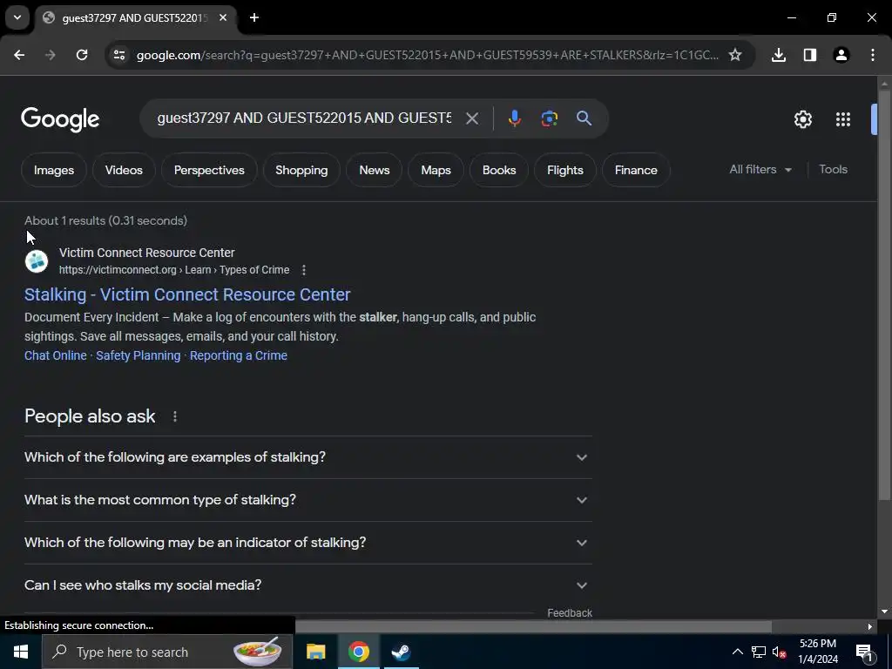Clear the search box text
Screen dimensions: 892x669
(x=471, y=118)
